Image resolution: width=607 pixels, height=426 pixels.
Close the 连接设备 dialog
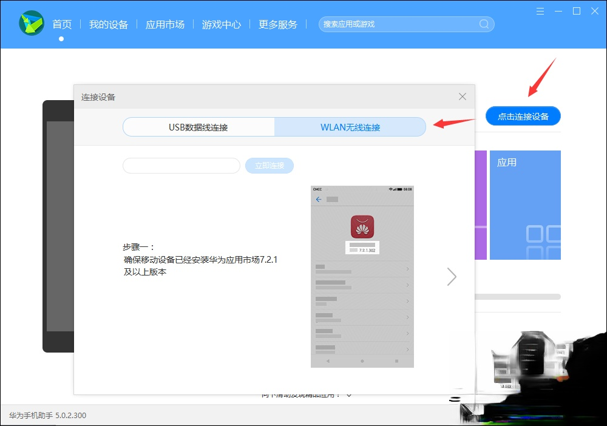tap(463, 96)
